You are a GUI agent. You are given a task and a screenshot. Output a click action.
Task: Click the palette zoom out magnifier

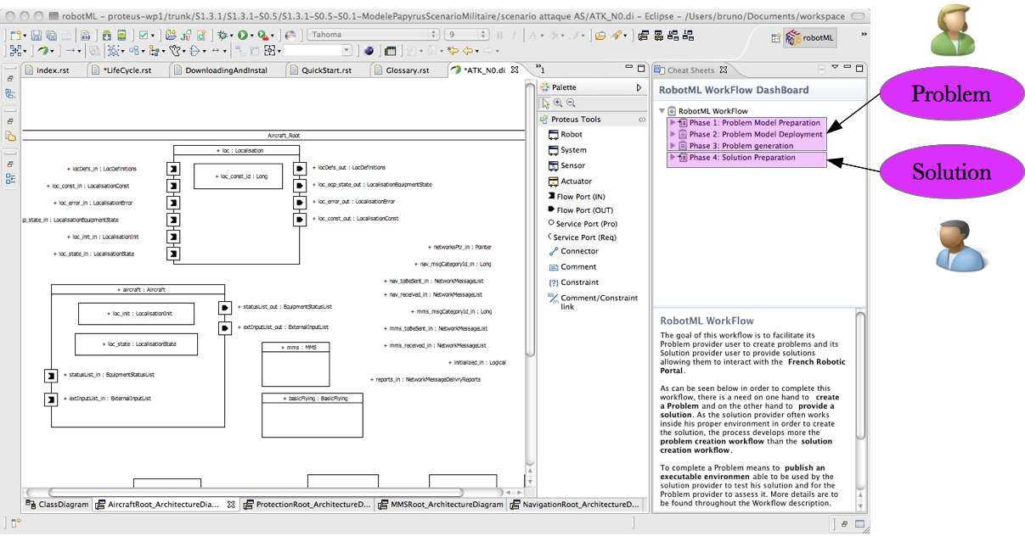[x=571, y=103]
